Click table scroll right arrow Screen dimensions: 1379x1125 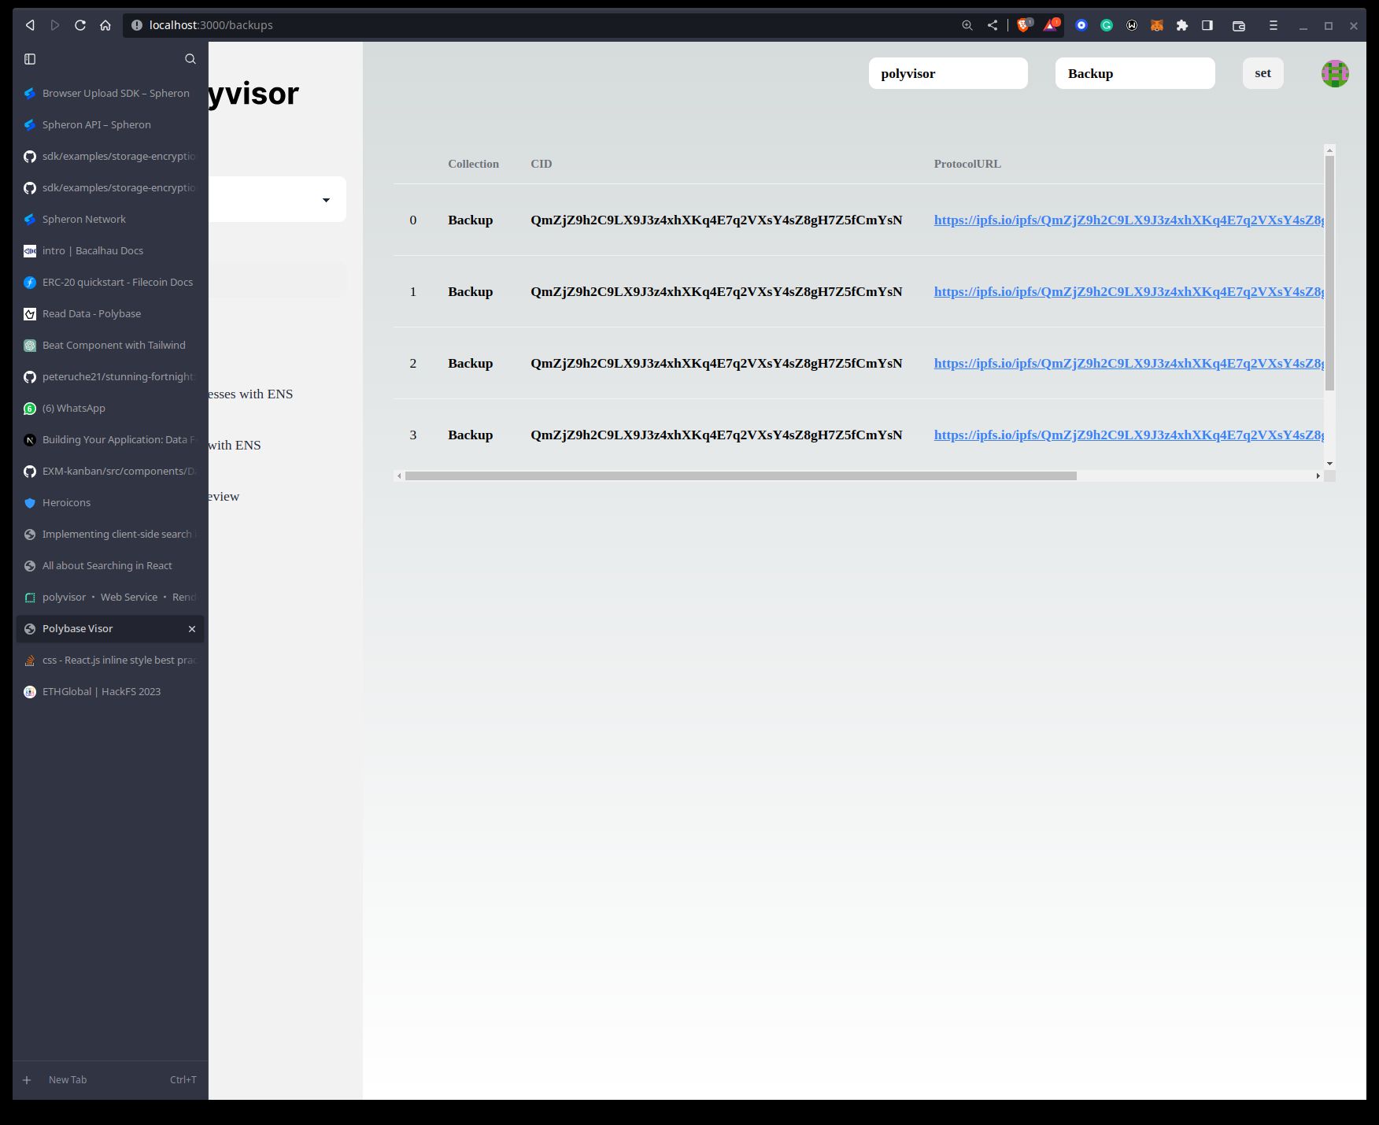[x=1318, y=476]
